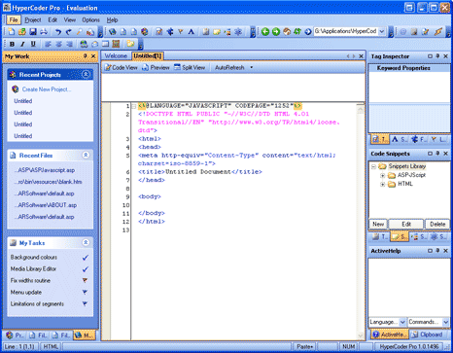The image size is (453, 353).
Task: Collapse the Recent Files section
Action: click(86, 156)
